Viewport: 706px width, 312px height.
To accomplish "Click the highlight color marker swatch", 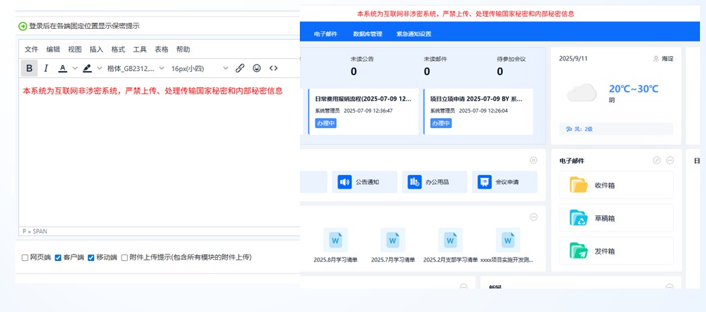I will click(87, 68).
